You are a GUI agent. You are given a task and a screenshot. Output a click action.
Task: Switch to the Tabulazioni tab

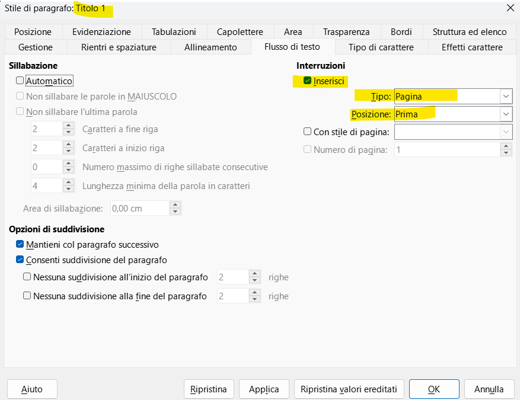(174, 31)
